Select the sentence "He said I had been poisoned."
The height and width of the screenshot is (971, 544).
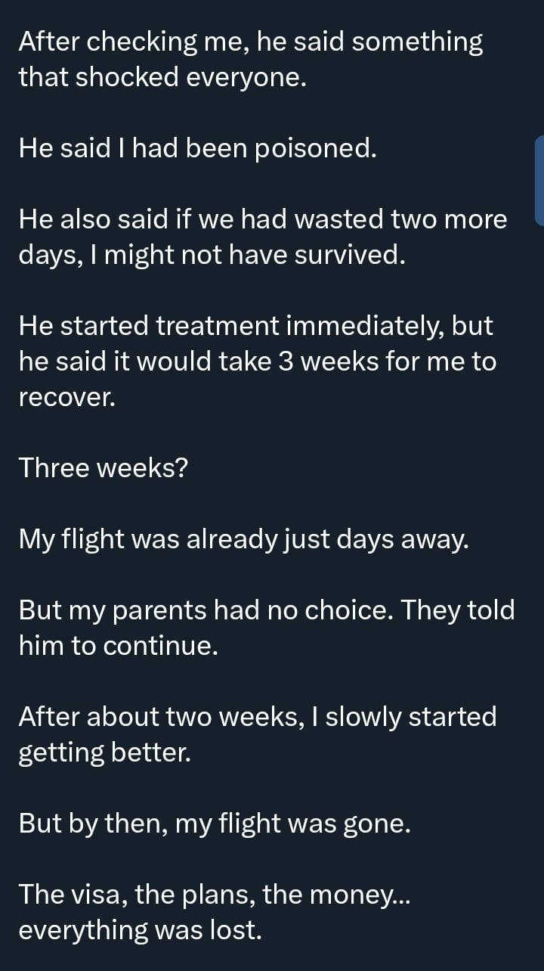point(197,148)
